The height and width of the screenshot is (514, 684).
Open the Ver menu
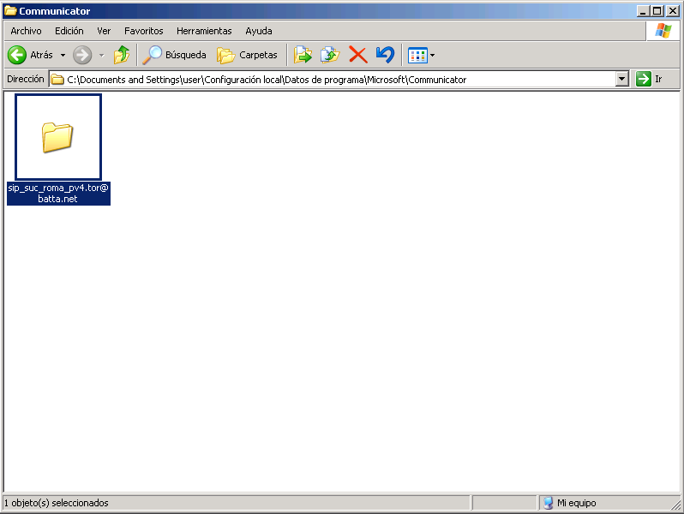tap(104, 31)
